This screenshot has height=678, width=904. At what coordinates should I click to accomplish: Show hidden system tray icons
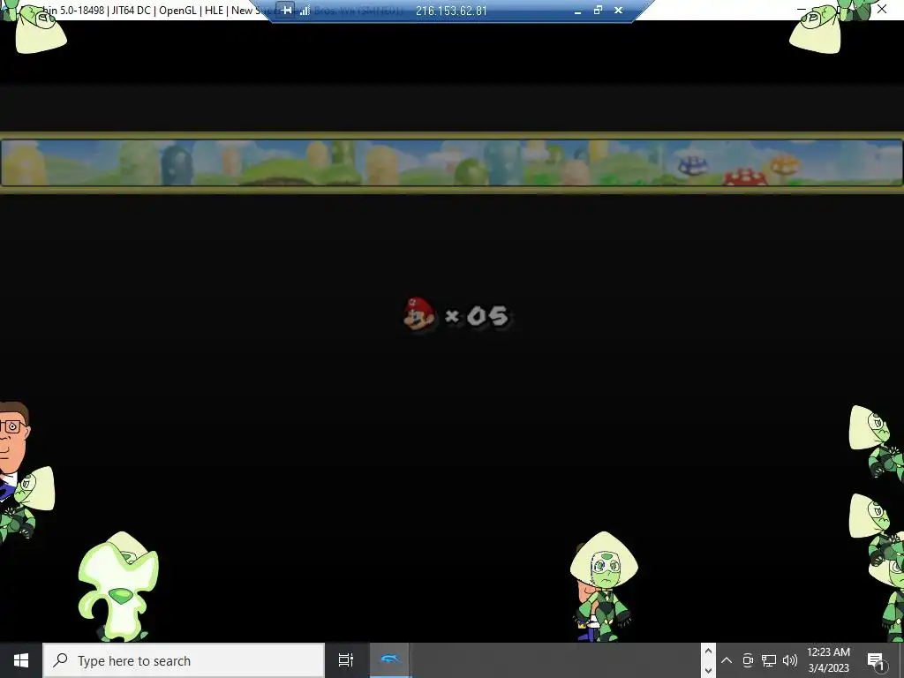pos(727,660)
